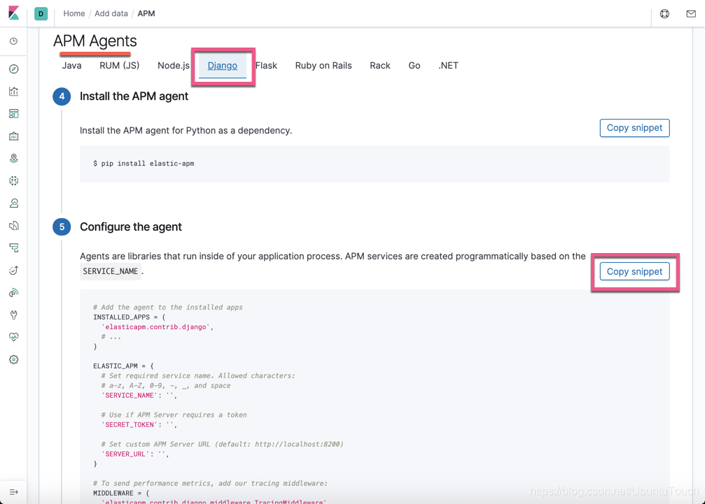705x504 pixels.
Task: Click the Configure the agent heading
Action: [131, 226]
